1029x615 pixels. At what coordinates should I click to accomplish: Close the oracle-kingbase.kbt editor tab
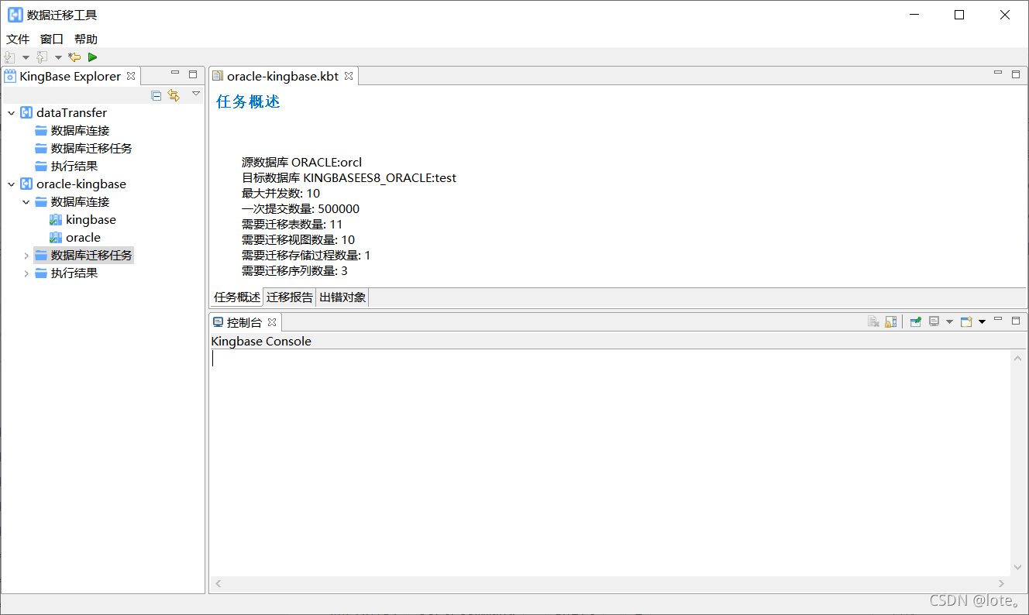coord(349,76)
